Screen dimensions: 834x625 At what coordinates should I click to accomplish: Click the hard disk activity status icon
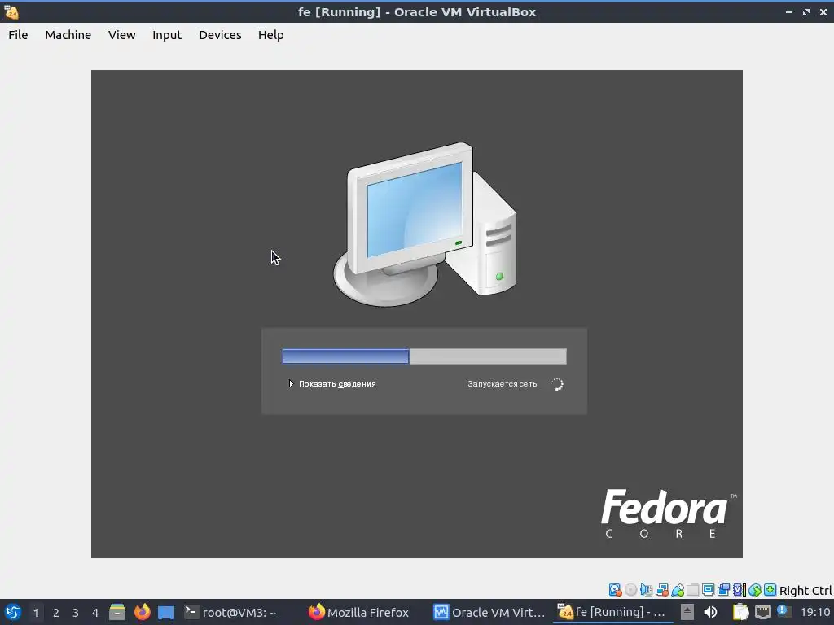pyautogui.click(x=616, y=590)
